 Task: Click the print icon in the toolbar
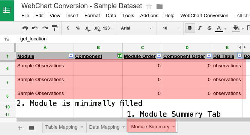pyautogui.click(x=25, y=28)
